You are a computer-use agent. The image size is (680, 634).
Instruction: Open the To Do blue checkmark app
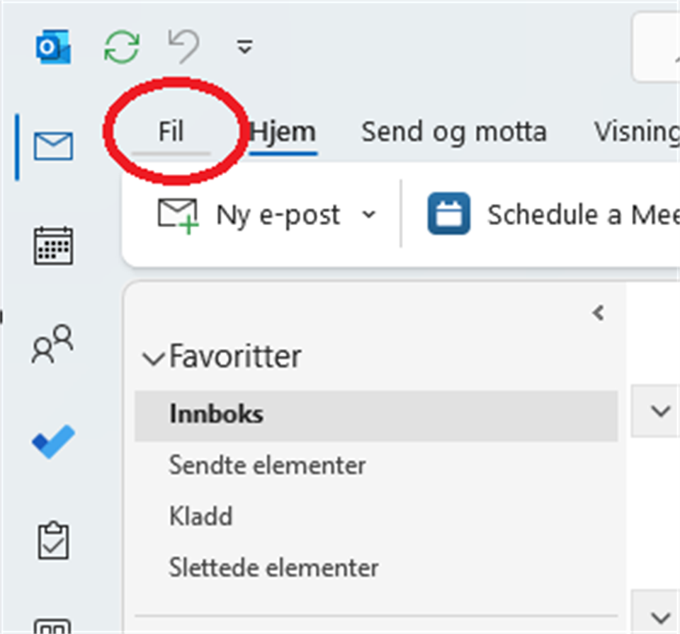tap(53, 442)
